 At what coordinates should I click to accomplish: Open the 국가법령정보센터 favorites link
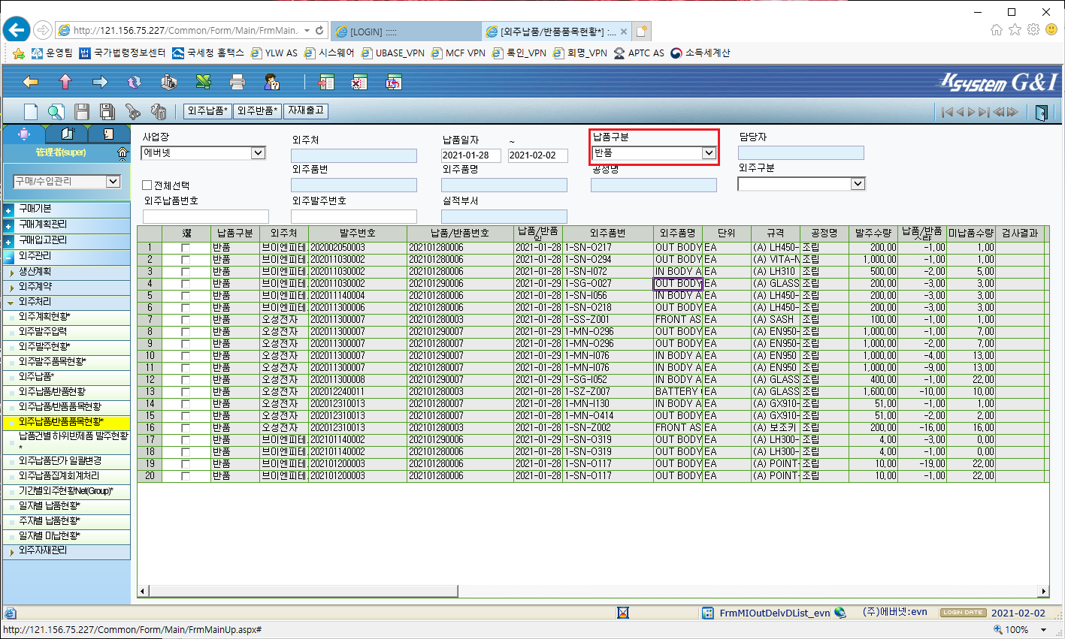pyautogui.click(x=123, y=53)
